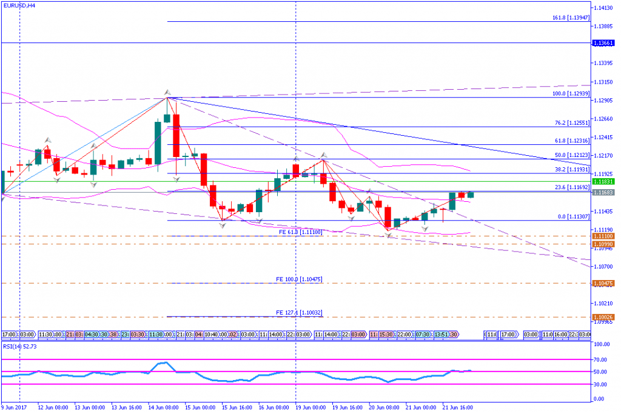Select the down fractal arrow below 15 Jun low
This screenshot has width=621, height=414.
click(x=222, y=225)
